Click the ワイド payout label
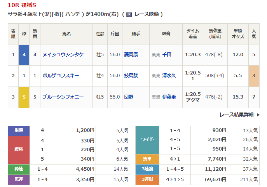267x187 pixels. (x=147, y=140)
